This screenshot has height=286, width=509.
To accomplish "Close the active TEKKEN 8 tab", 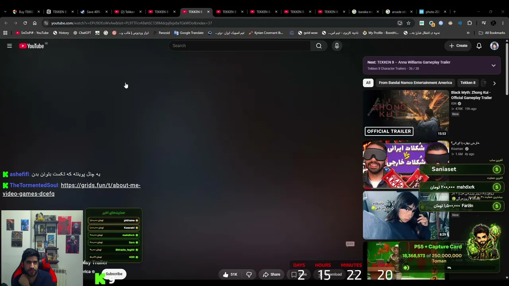I will point(208,12).
